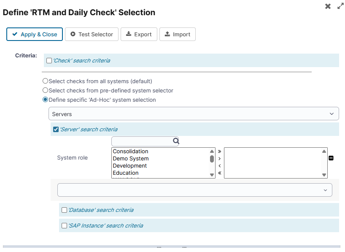Image resolution: width=345 pixels, height=252 pixels.
Task: Choose pre-defined system selector option
Action: [45, 90]
